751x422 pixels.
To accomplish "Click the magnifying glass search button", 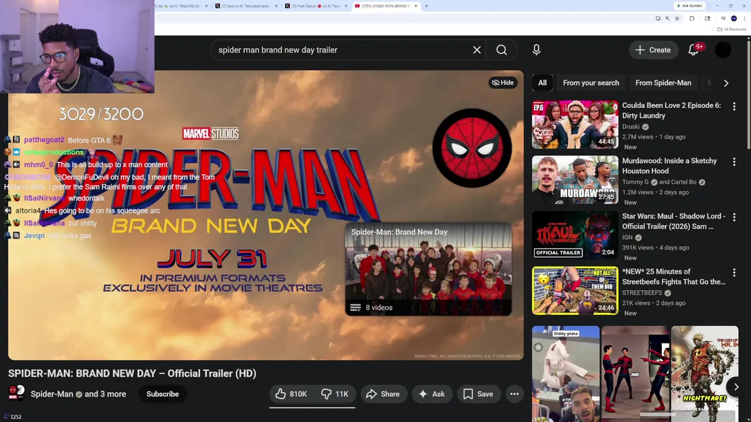I will (x=502, y=50).
